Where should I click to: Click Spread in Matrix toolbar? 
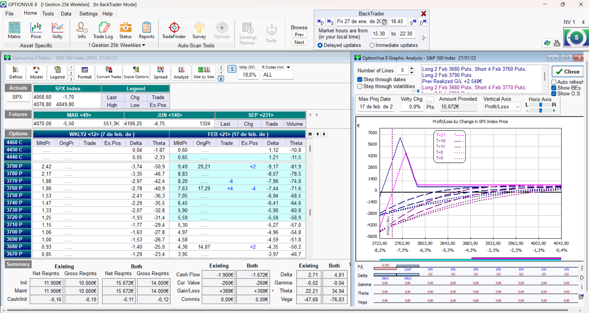160,73
